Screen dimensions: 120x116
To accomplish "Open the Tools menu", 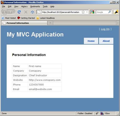I will [x=45, y=7].
